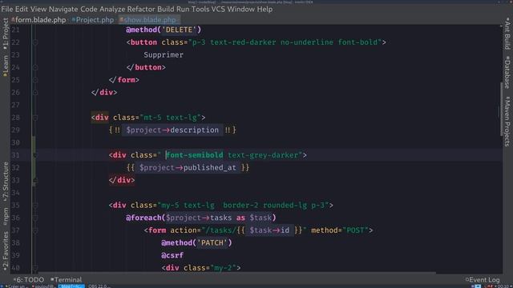Open the Learn side panel
Screen dimensions: 513x288
[x=6, y=66]
